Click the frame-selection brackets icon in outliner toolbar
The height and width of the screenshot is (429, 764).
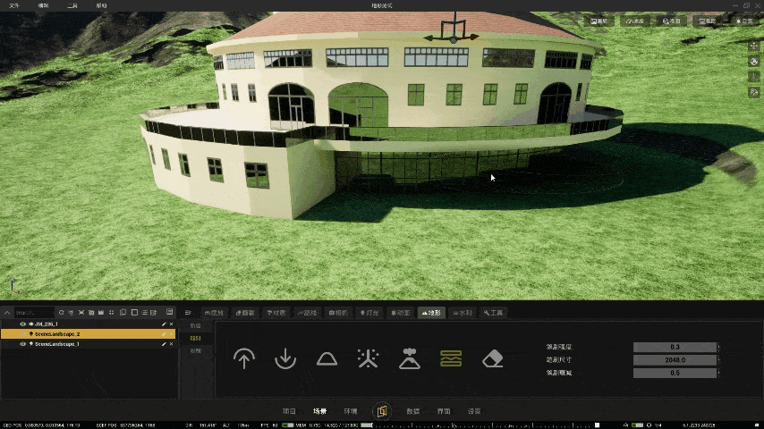tap(81, 312)
